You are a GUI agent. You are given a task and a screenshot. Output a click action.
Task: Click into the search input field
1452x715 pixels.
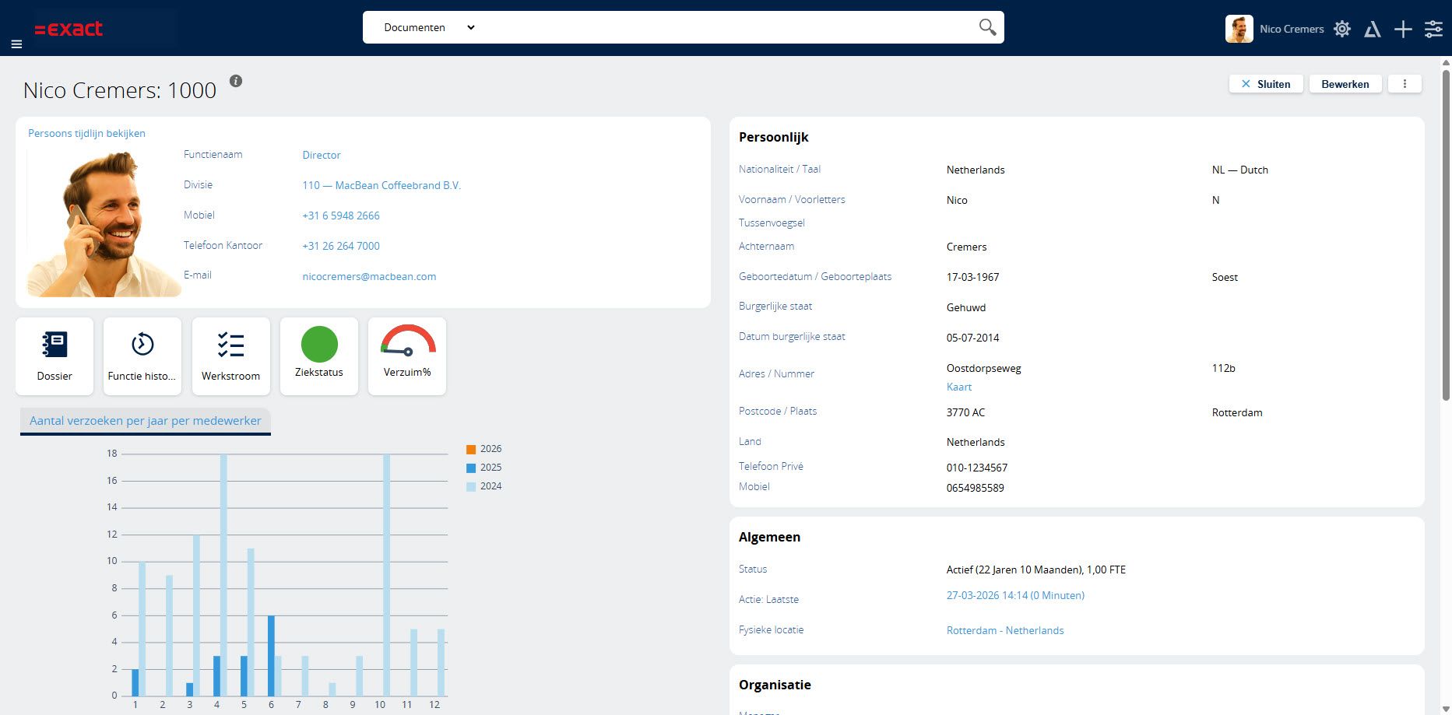pos(724,27)
